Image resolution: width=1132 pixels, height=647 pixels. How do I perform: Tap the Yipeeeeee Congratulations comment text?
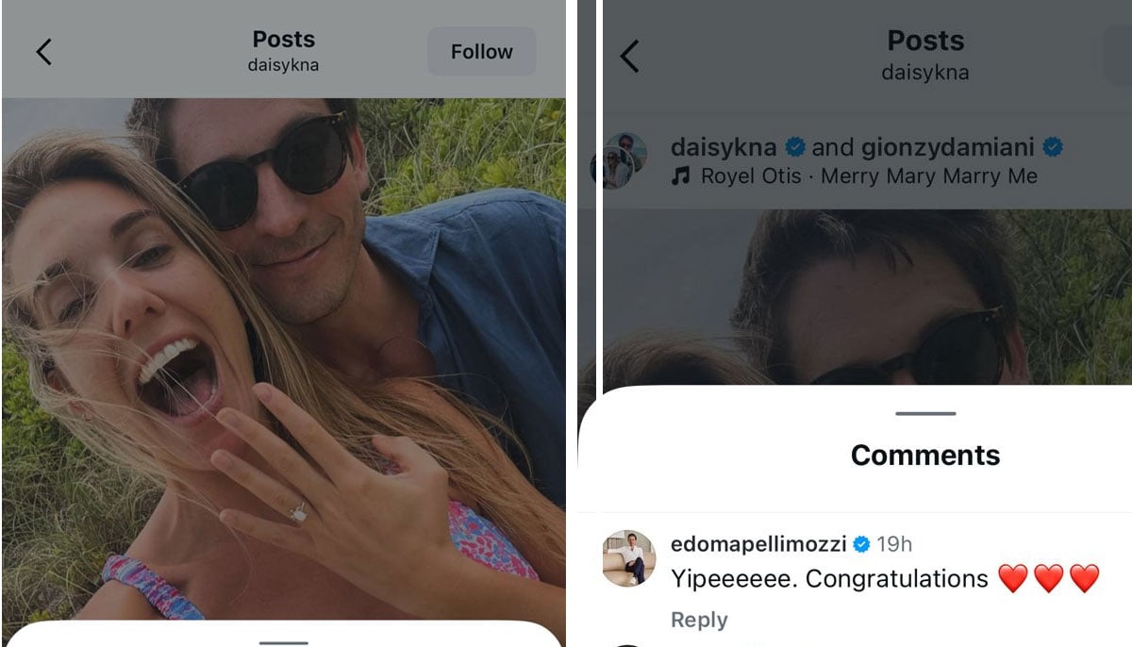[x=828, y=578]
